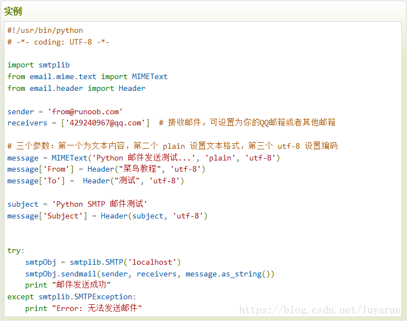407x321 pixels.
Task: Click the try: keyword
Action: 16,251
